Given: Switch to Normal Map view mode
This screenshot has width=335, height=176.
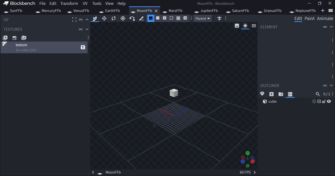Looking at the screenshot, I should [185, 18].
